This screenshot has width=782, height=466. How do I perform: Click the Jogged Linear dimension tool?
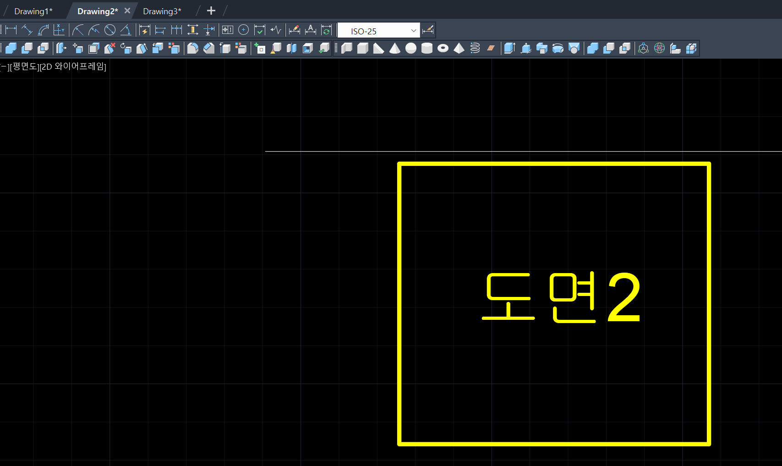pos(276,30)
